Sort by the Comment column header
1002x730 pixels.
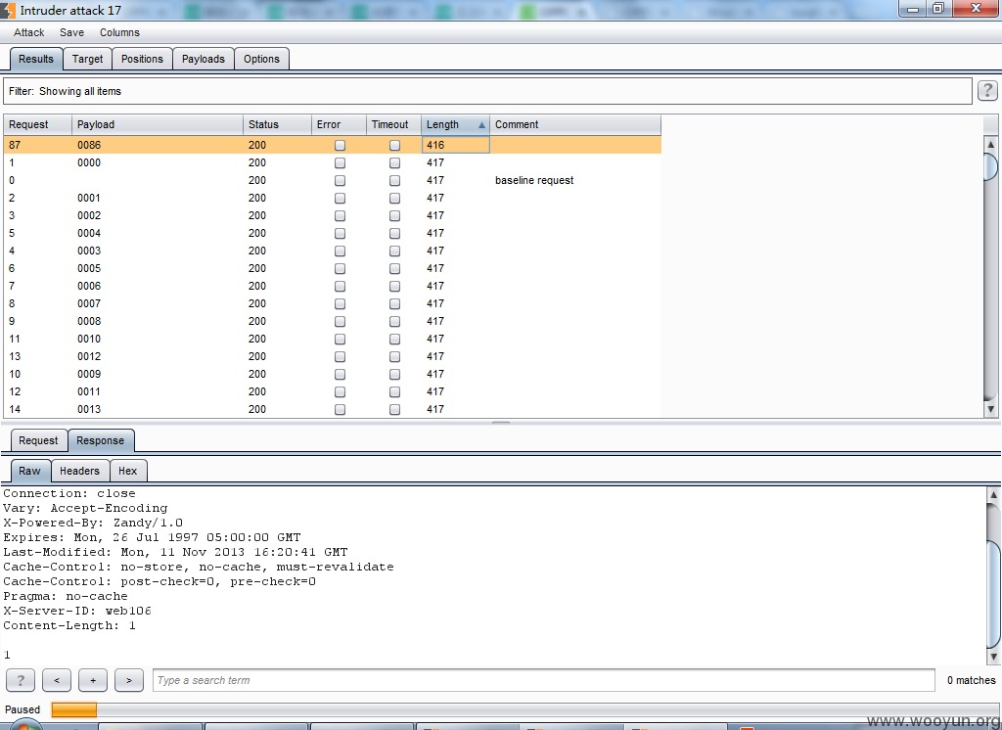[575, 124]
